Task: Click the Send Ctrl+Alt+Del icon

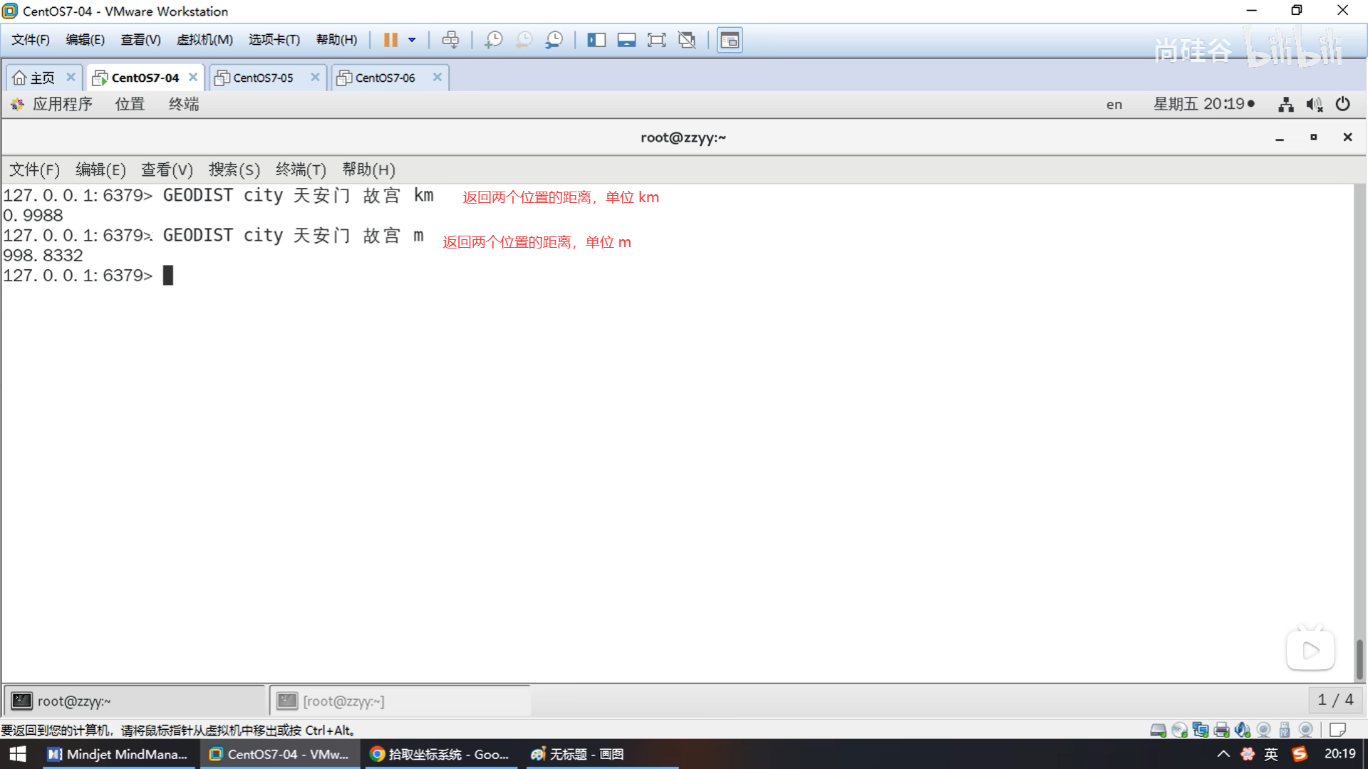Action: click(x=450, y=40)
